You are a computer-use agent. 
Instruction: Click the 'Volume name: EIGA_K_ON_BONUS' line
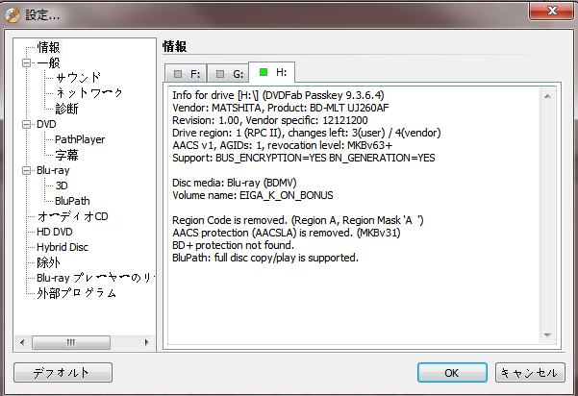click(x=253, y=195)
